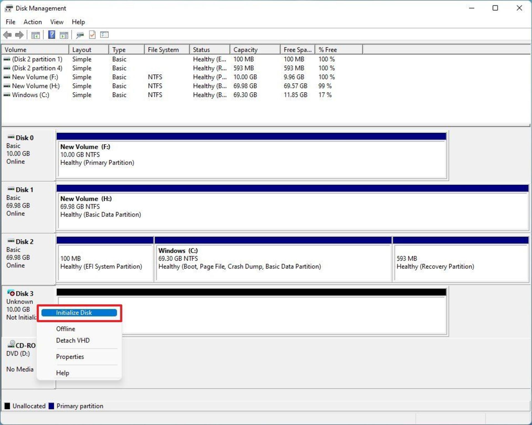Click the Back arrow toolbar icon

click(x=7, y=35)
